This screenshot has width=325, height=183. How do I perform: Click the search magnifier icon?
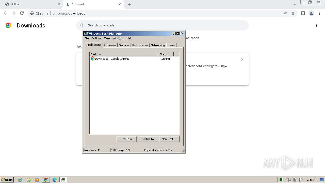[x=82, y=25]
